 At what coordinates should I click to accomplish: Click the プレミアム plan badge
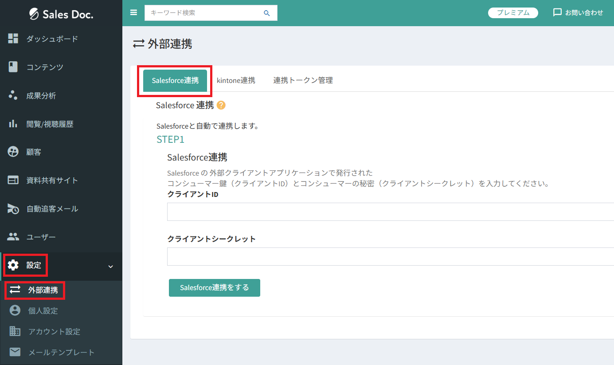tap(513, 13)
